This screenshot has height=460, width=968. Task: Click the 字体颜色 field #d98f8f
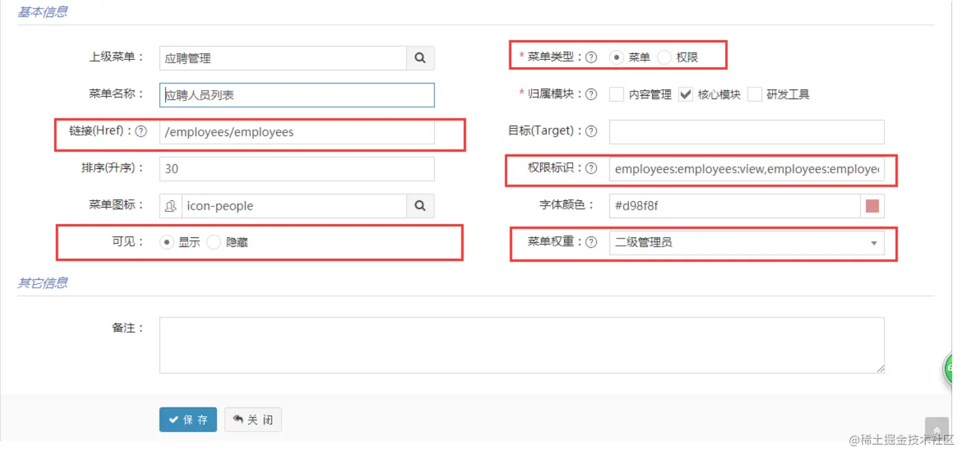pos(735,206)
